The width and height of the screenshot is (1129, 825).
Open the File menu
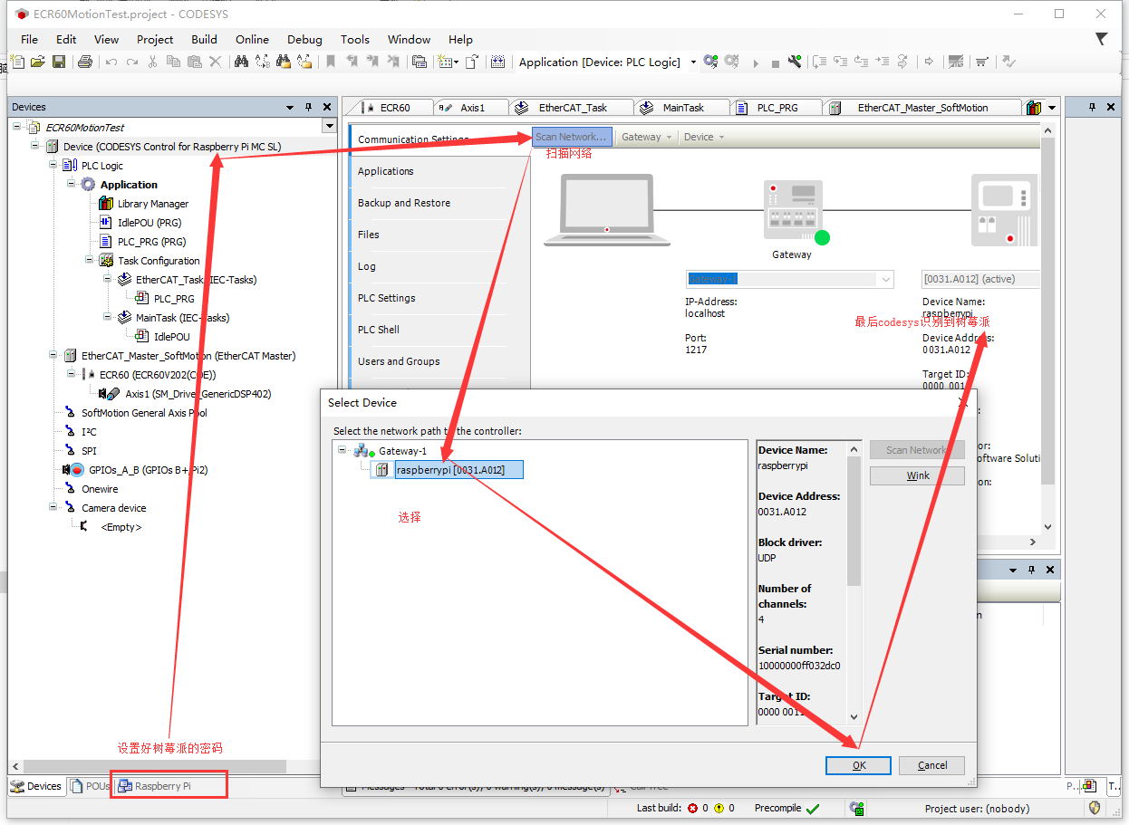point(29,39)
